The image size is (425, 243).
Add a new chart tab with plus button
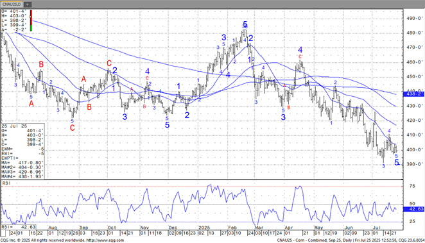pos(28,4)
